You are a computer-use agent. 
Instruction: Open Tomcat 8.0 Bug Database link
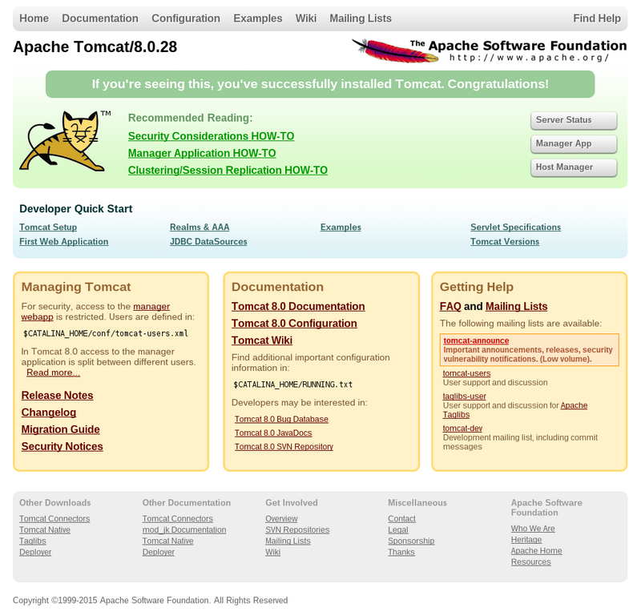click(281, 419)
